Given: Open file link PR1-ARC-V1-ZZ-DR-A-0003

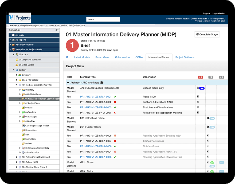Looking at the screenshot, I should (96, 107).
